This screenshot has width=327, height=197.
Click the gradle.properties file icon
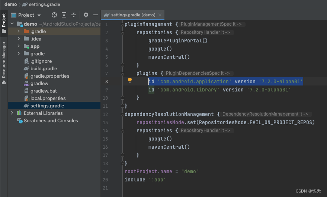26,76
